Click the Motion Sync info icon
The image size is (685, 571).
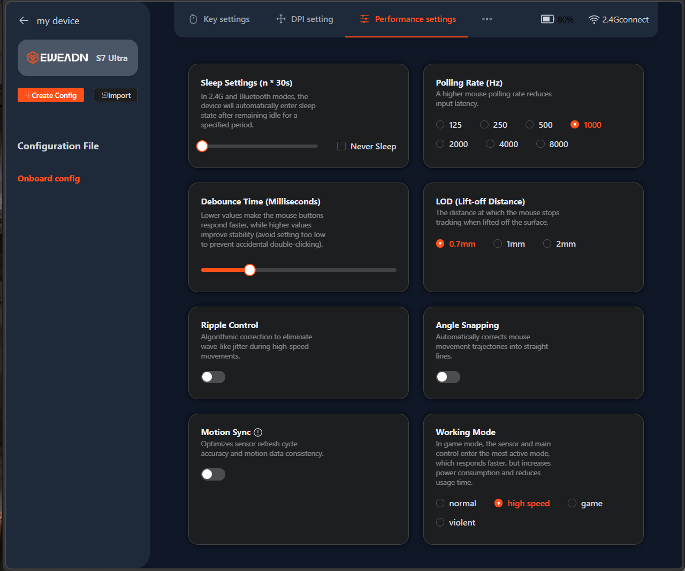coord(258,432)
